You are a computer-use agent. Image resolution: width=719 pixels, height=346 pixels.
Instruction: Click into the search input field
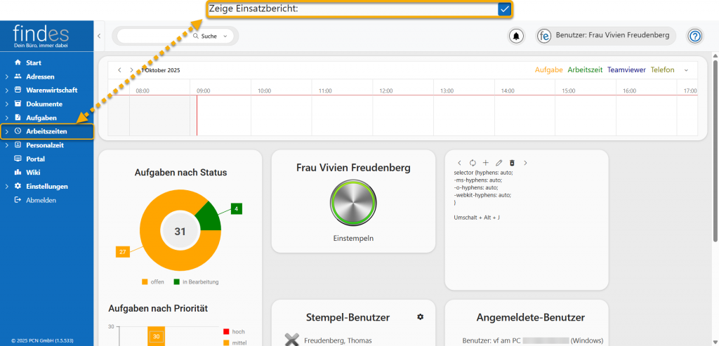154,36
